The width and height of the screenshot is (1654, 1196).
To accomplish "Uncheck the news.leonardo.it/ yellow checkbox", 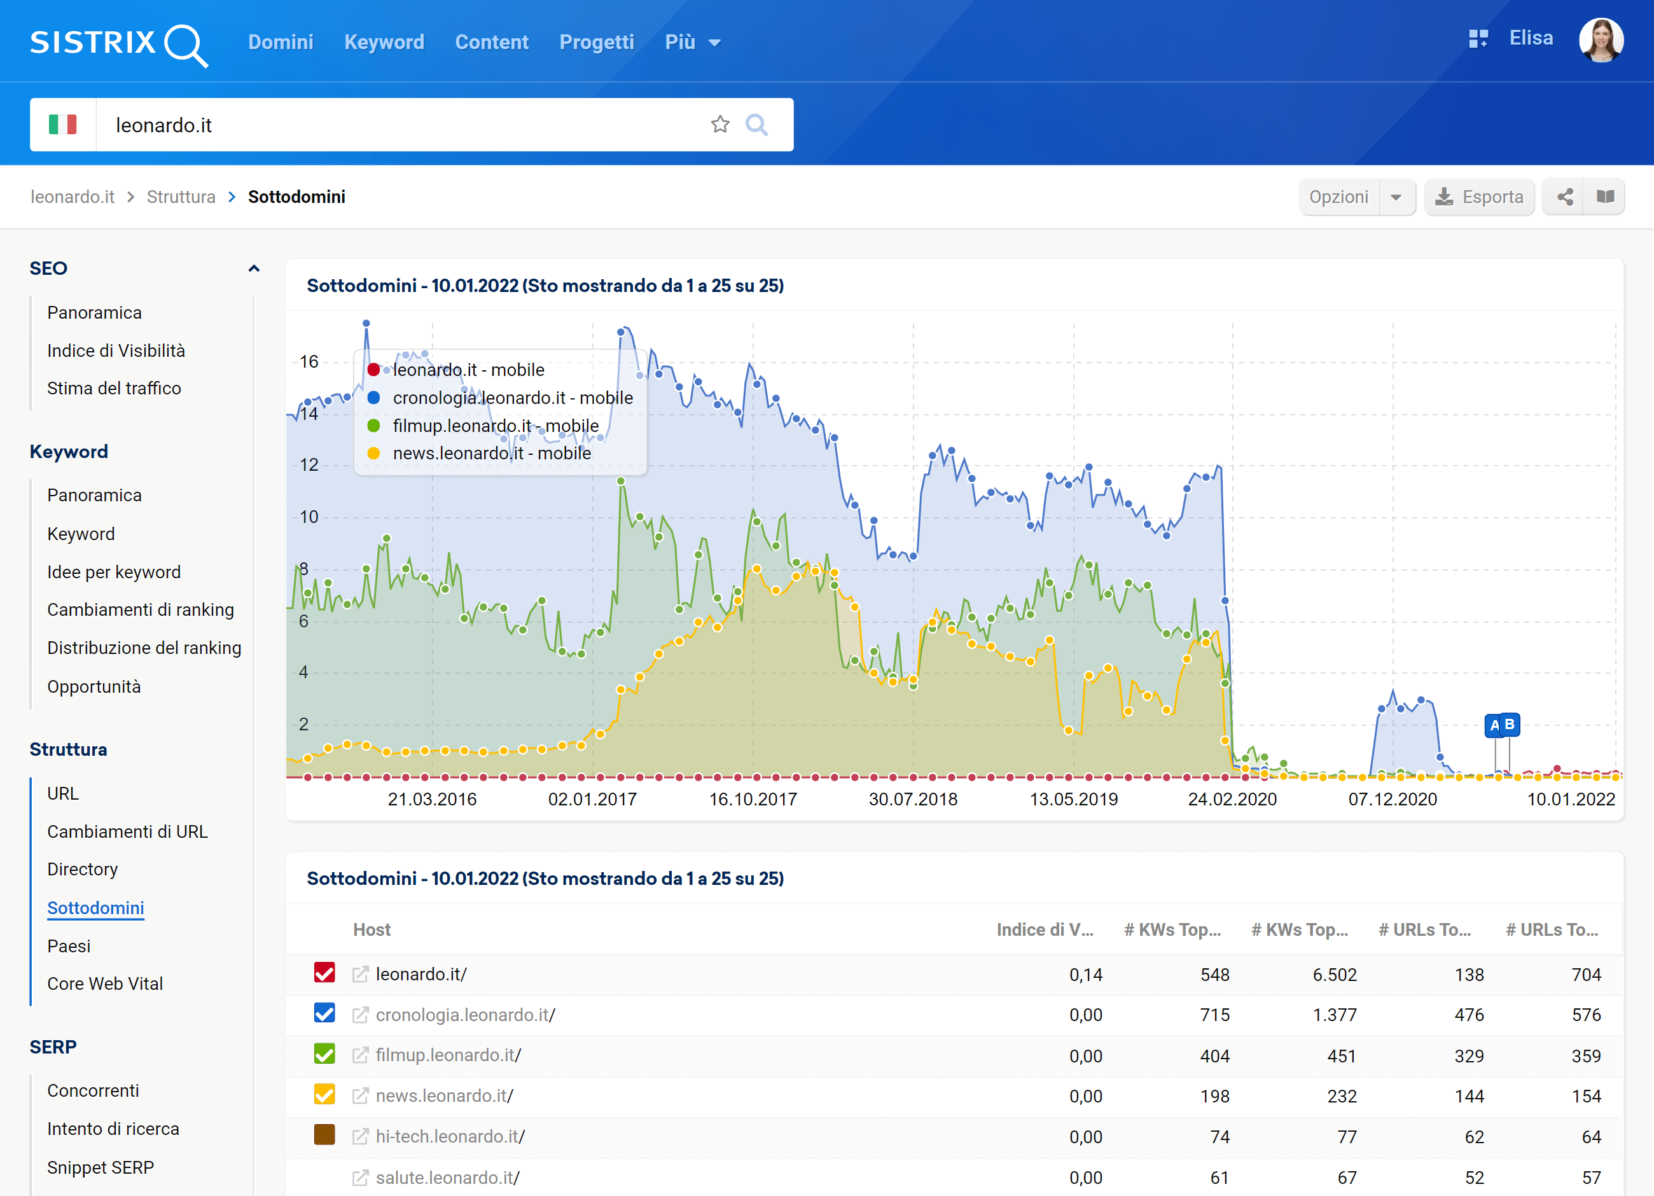I will coord(324,1095).
